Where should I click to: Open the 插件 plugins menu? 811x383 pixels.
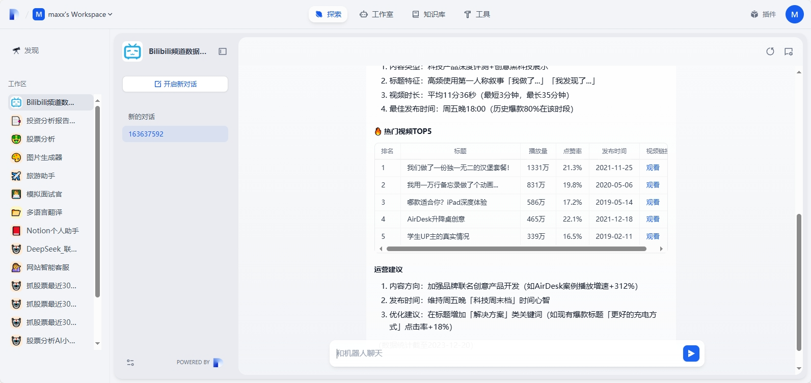pyautogui.click(x=763, y=14)
